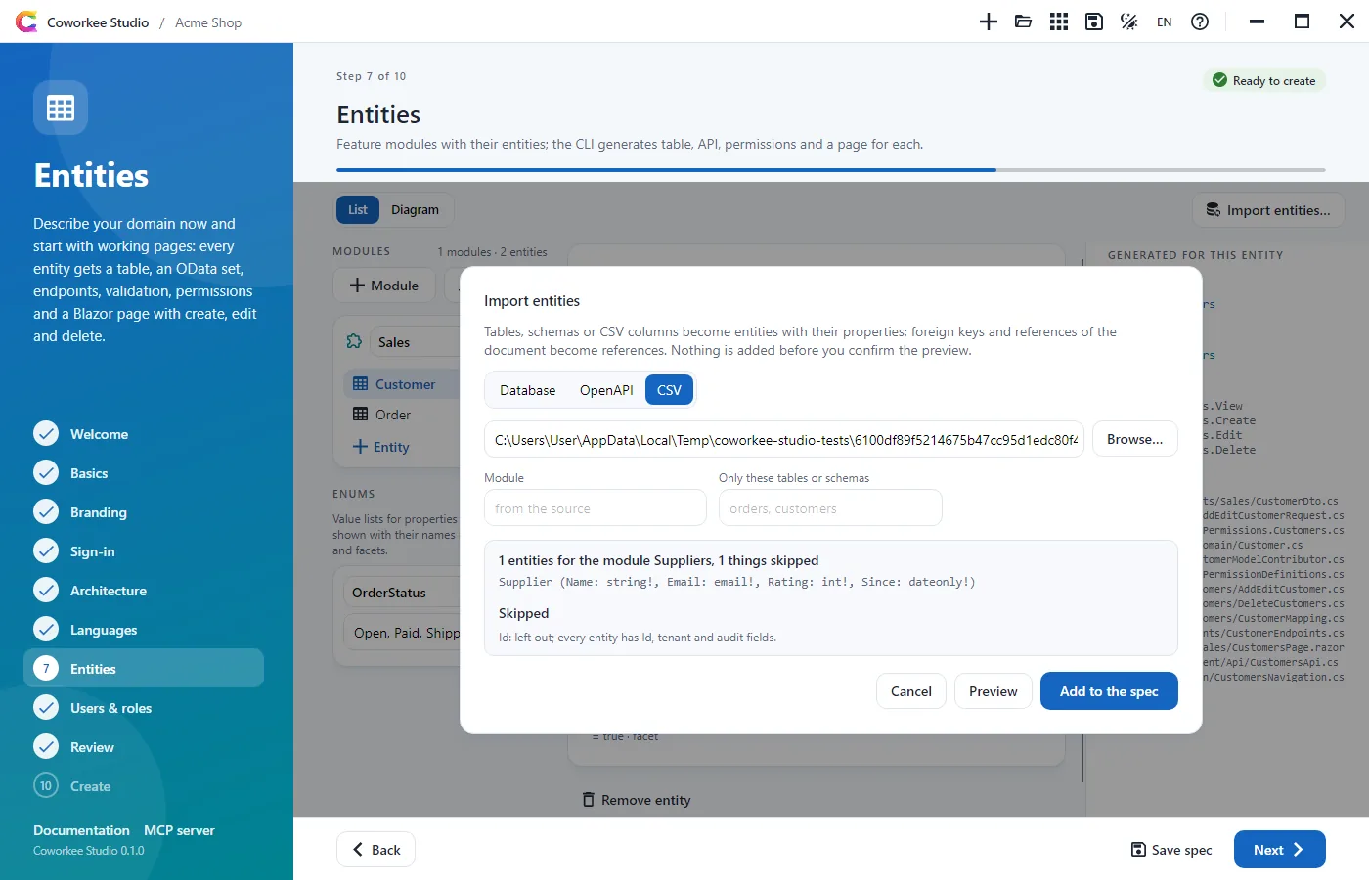Click Browse... to pick a file

[x=1134, y=439]
